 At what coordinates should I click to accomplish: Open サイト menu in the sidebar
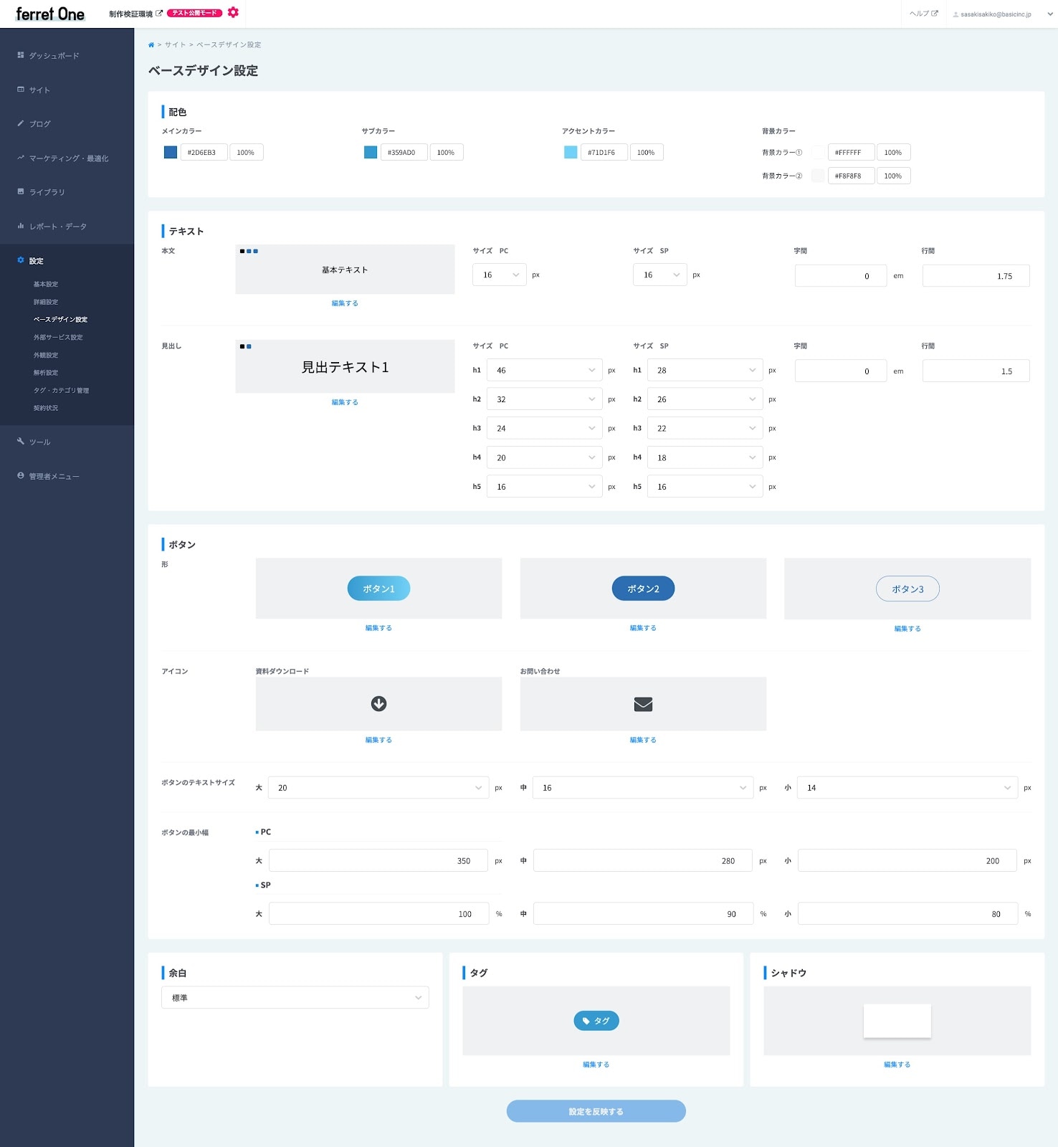[39, 90]
